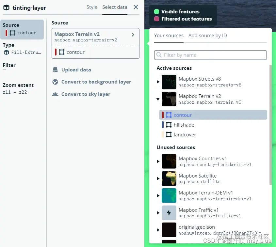Image resolution: width=276 pixels, height=247 pixels.
Task: Click the Mapbox Countries v1 thumbnail
Action: coord(169,161)
